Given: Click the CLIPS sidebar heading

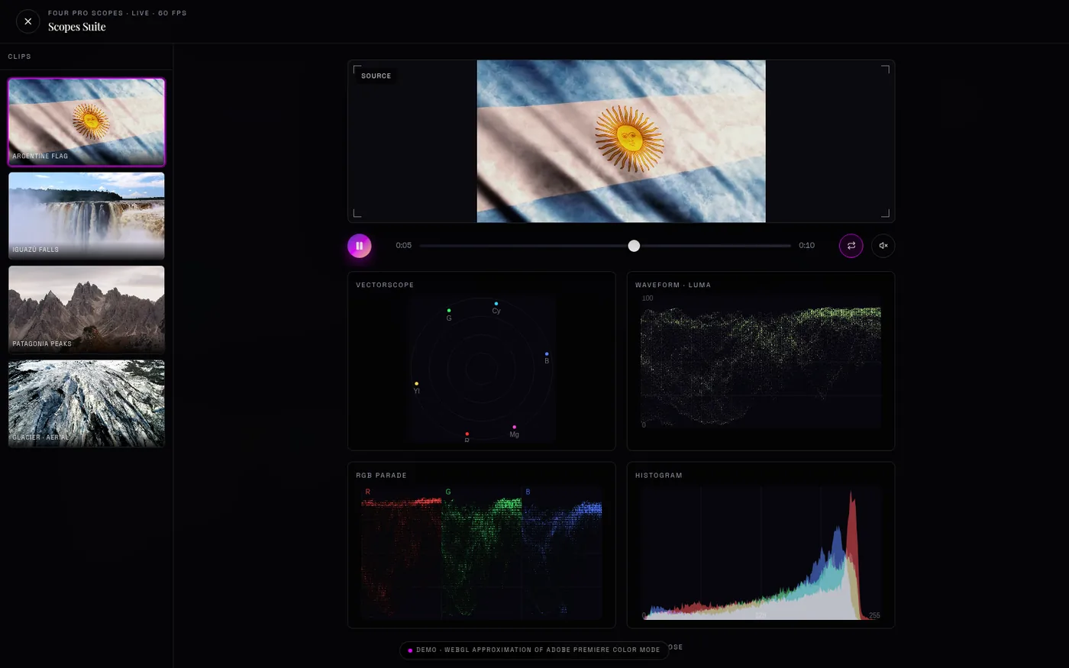Looking at the screenshot, I should [20, 56].
